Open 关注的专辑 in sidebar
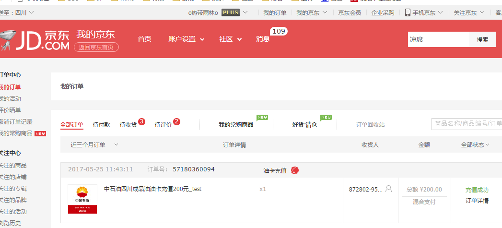This screenshot has height=228, width=502. [13, 189]
